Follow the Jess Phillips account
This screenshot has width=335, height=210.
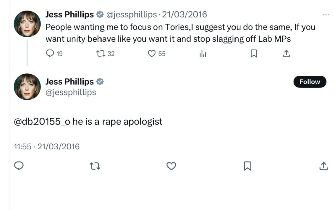click(x=310, y=82)
